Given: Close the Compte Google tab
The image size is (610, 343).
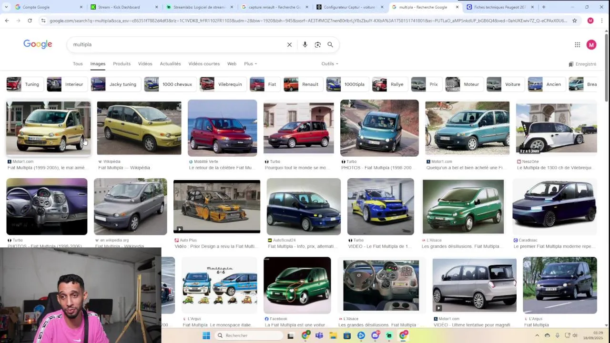Looking at the screenshot, I should point(81,7).
